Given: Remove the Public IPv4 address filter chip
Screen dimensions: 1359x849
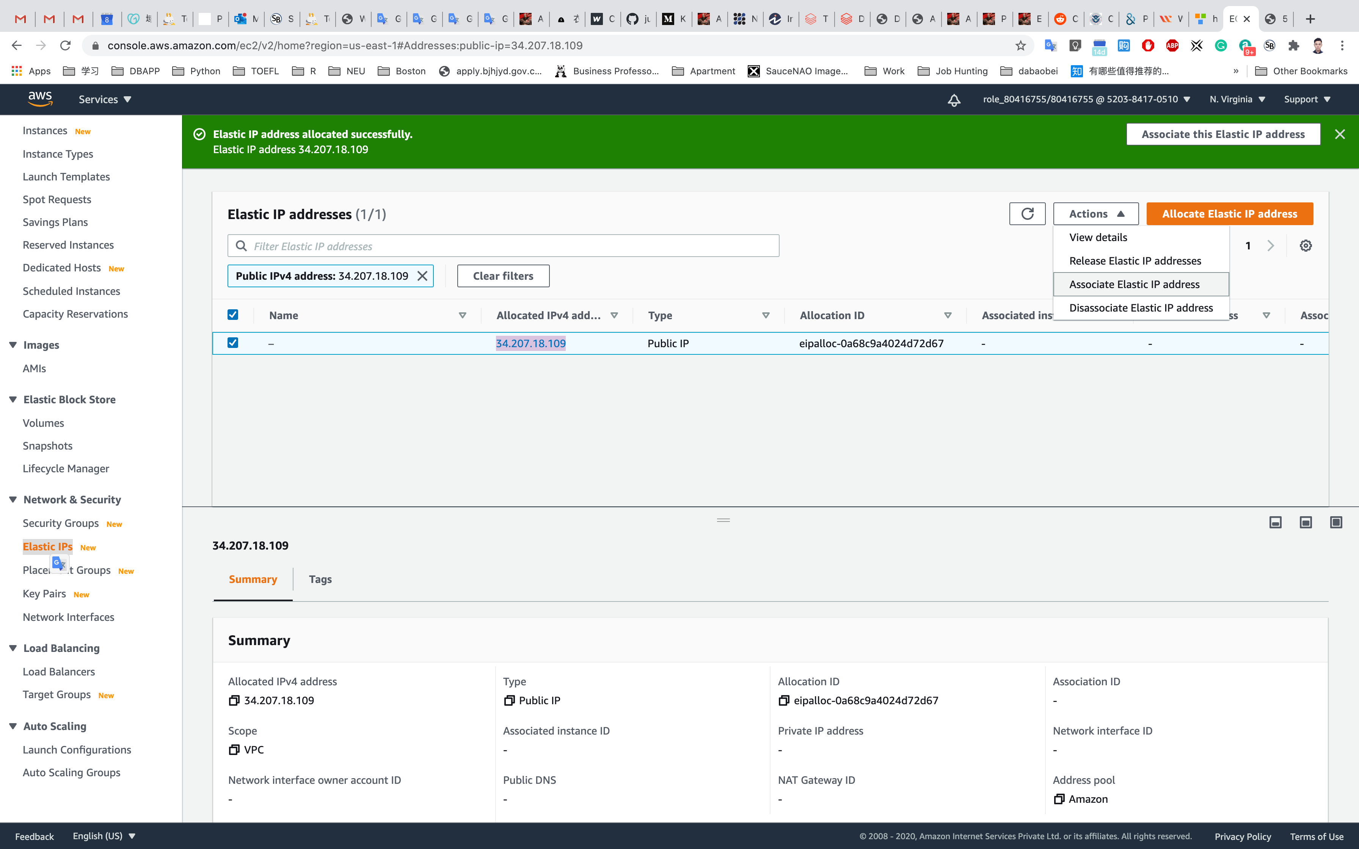Looking at the screenshot, I should point(422,276).
